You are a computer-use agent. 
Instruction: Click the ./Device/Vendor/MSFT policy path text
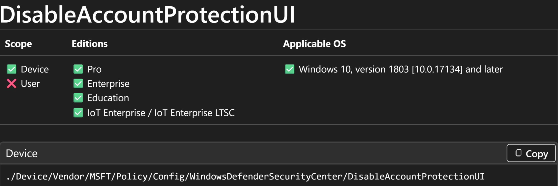click(x=245, y=176)
